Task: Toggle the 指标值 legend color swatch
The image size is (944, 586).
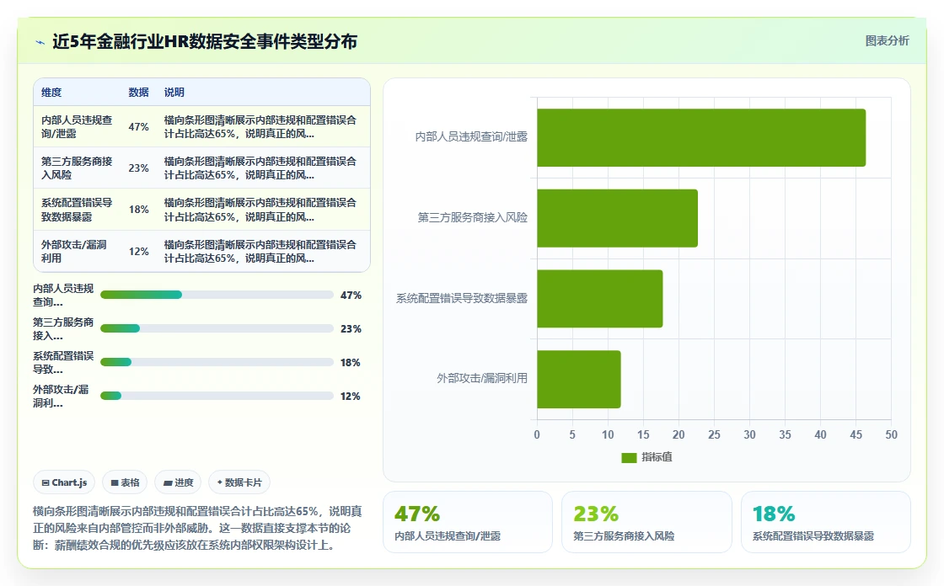Action: (629, 458)
